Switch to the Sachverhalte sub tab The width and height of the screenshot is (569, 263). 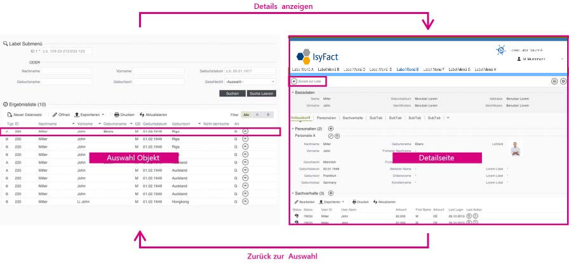[352, 118]
